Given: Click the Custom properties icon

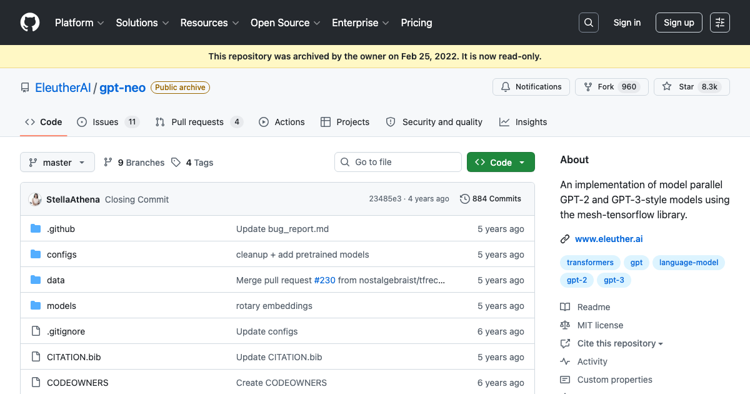Looking at the screenshot, I should [565, 380].
